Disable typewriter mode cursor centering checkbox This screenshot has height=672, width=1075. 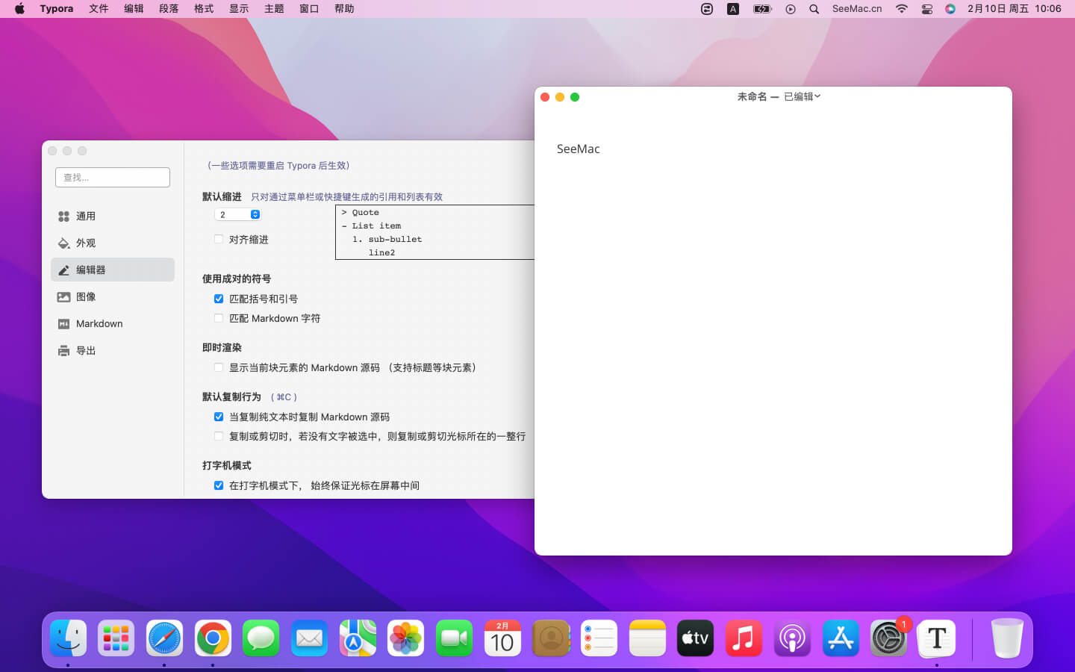(219, 485)
